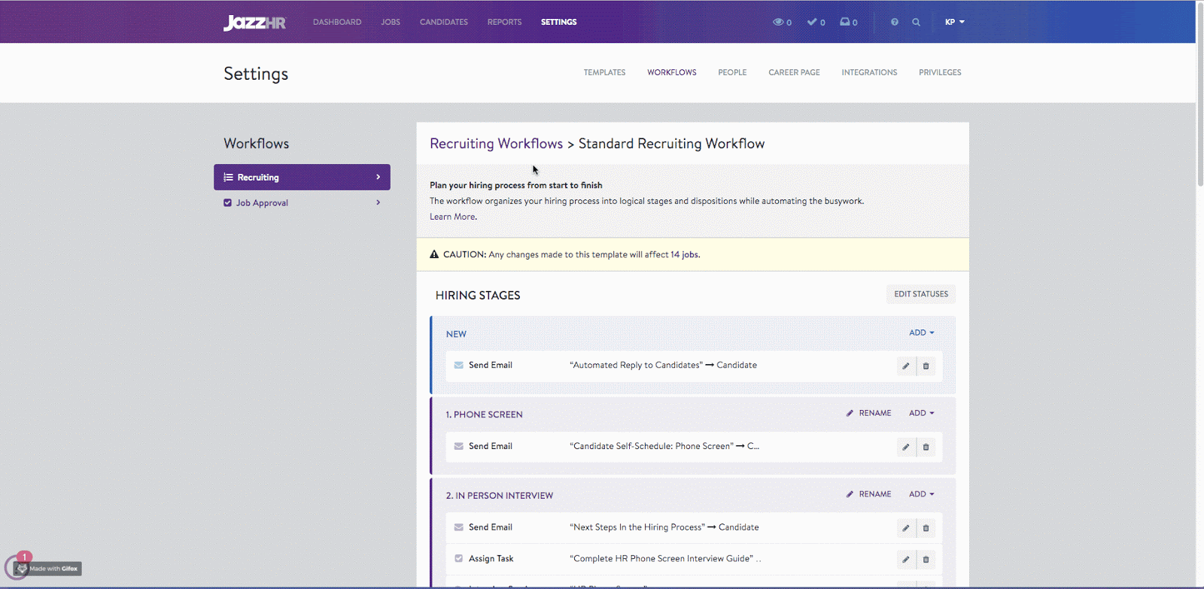The height and width of the screenshot is (589, 1204).
Task: Edit the Complete HR Phone Screen Interview Guide task
Action: [906, 560]
